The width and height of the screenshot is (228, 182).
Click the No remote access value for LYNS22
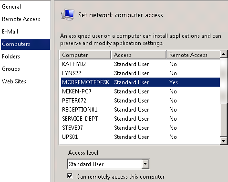tap(173, 73)
